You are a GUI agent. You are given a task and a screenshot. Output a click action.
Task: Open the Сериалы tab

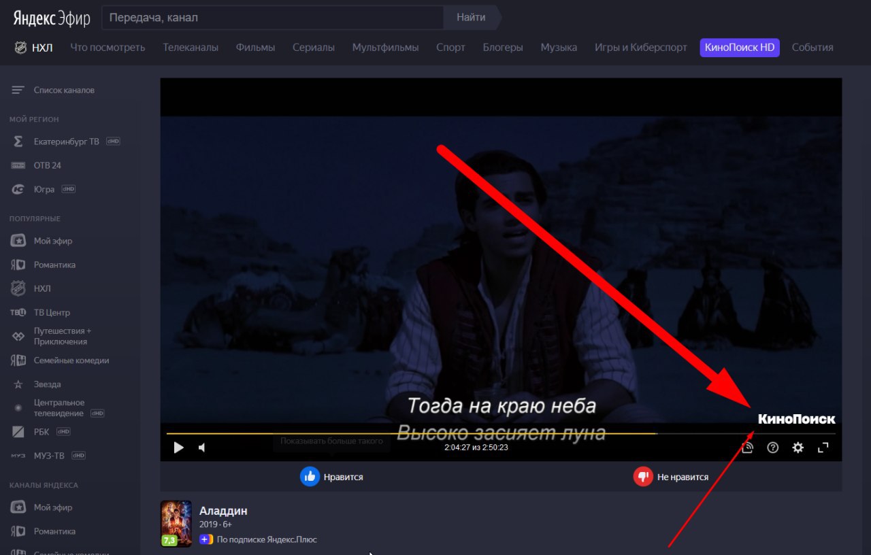coord(314,48)
